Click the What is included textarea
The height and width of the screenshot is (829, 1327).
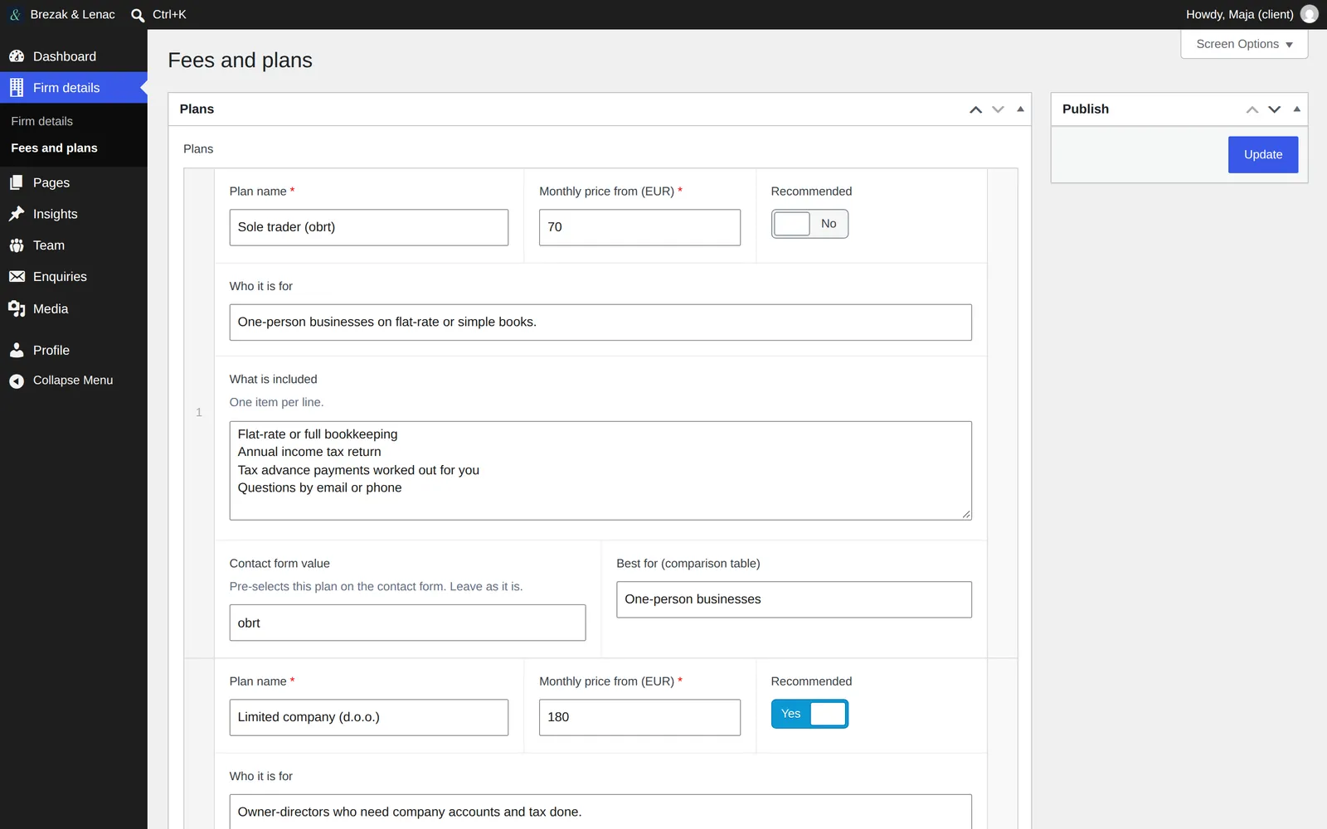click(600, 471)
